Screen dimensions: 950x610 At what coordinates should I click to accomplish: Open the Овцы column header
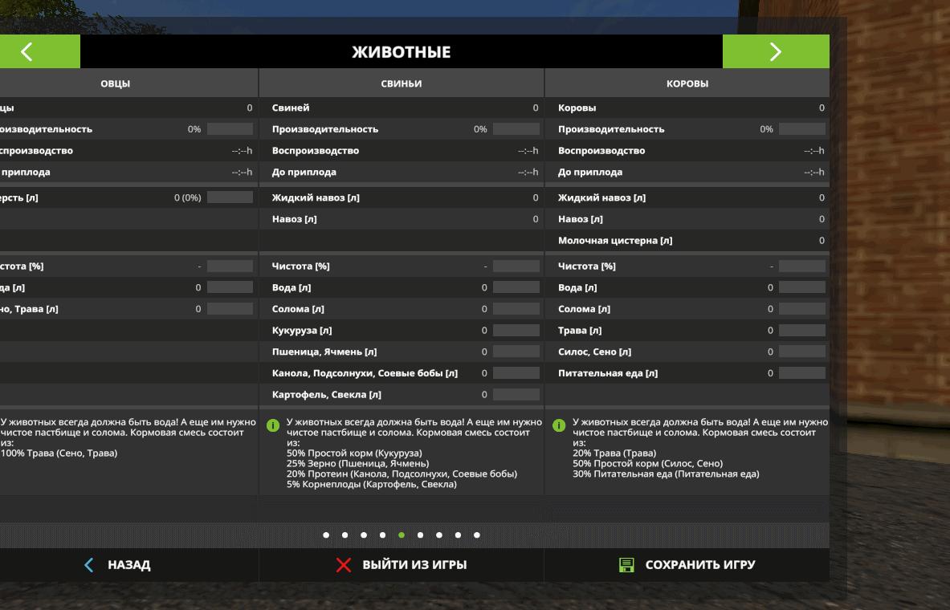115,83
